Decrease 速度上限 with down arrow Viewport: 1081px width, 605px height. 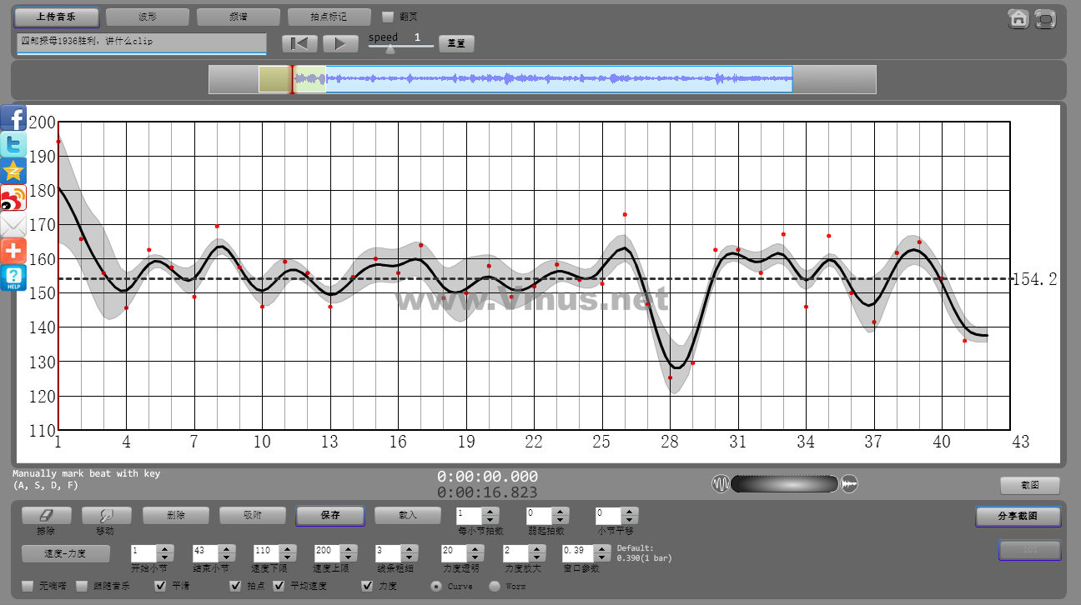[349, 557]
